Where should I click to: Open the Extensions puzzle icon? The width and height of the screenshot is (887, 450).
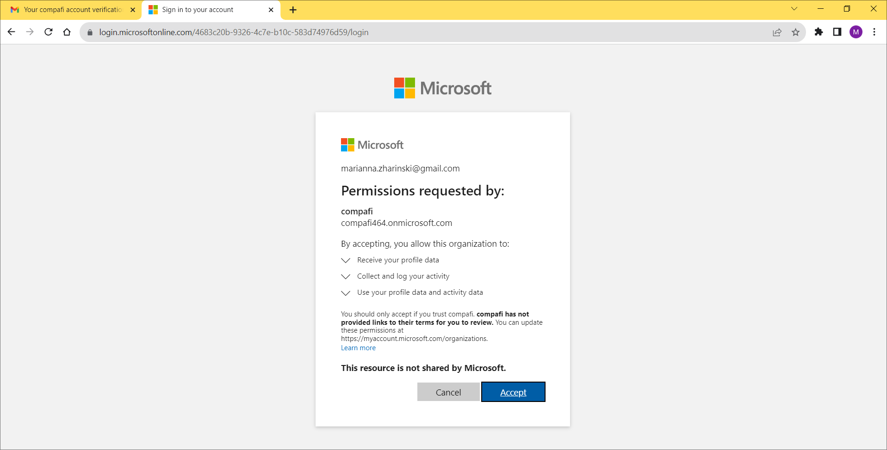pos(819,32)
